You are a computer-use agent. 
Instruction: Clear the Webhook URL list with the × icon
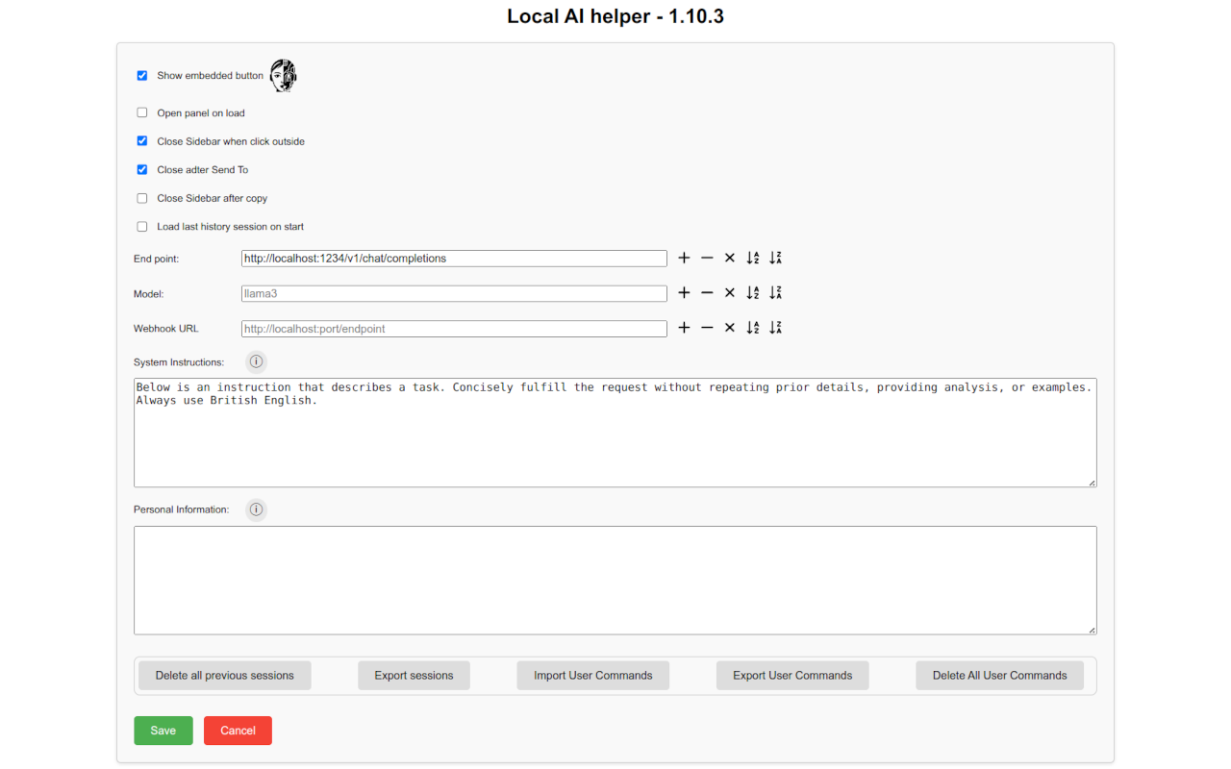729,328
